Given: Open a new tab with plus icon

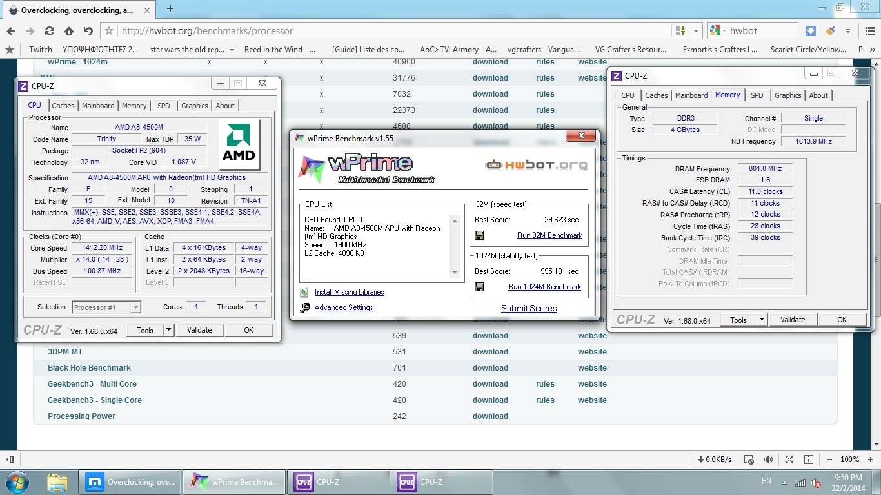Looking at the screenshot, I should [x=170, y=8].
